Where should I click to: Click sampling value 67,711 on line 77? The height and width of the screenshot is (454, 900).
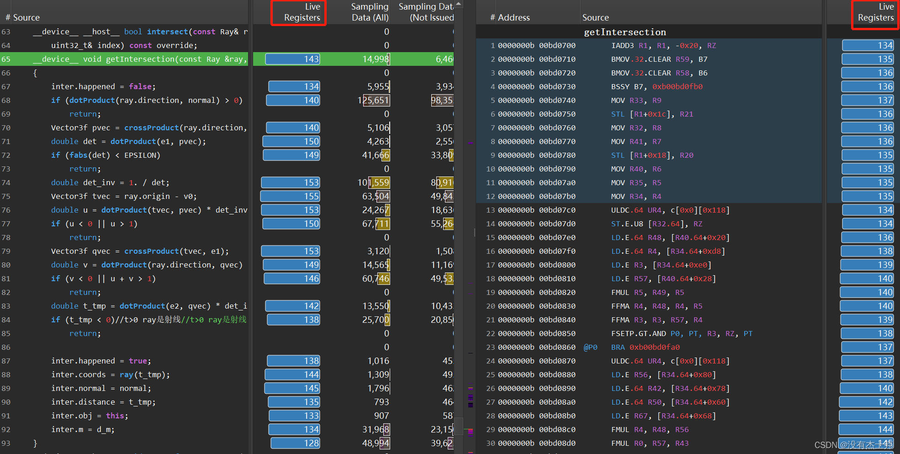point(376,224)
